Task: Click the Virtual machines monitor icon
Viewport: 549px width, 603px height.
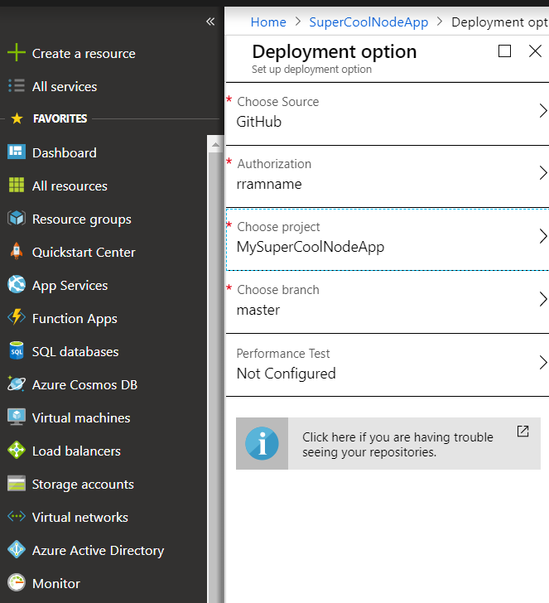Action: pyautogui.click(x=17, y=417)
